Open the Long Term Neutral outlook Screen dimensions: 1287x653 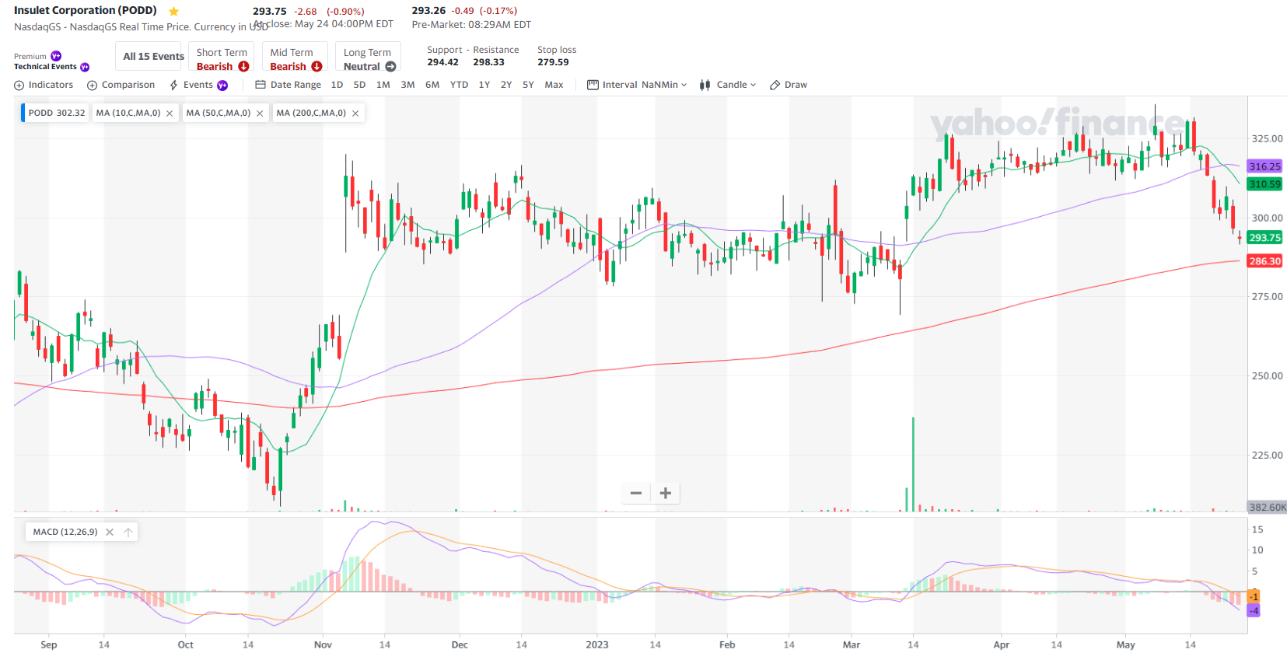369,57
